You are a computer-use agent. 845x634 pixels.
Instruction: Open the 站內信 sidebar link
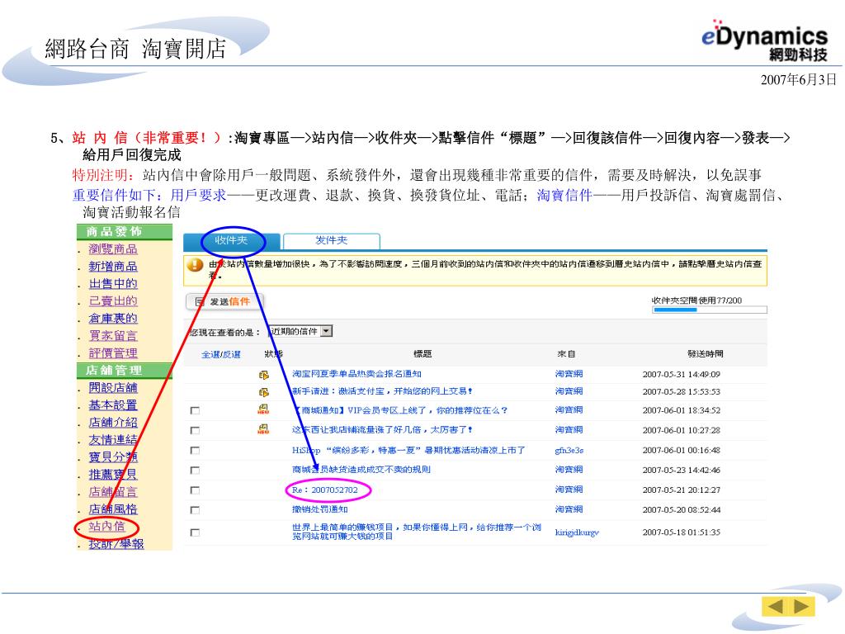[x=106, y=526]
